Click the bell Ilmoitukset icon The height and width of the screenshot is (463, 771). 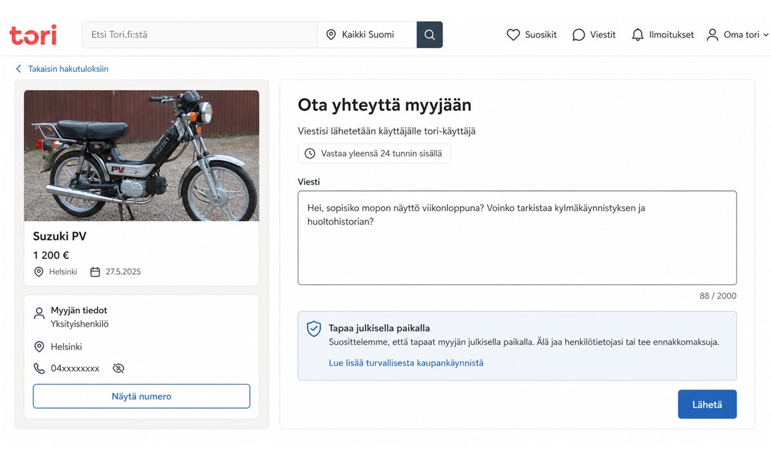[x=637, y=35]
